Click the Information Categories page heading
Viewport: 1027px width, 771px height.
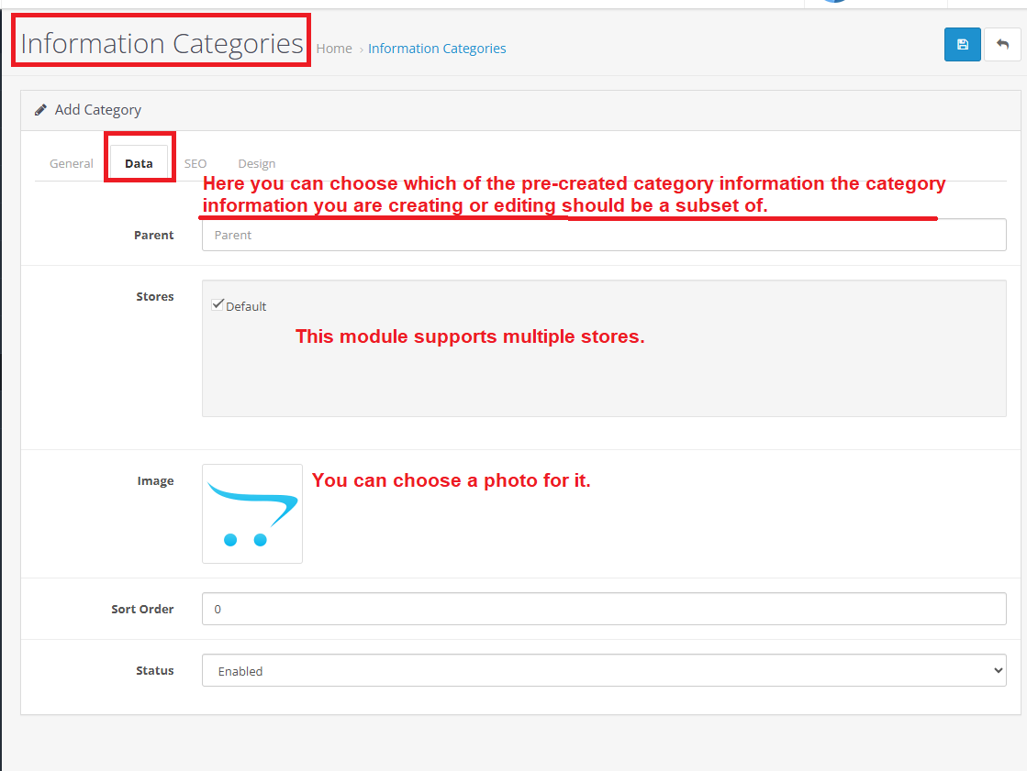(162, 43)
